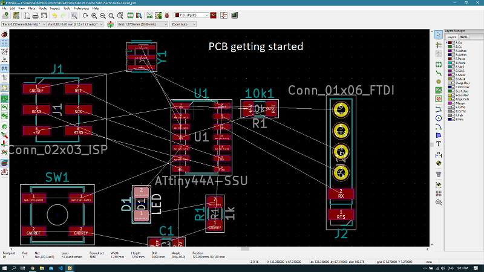This screenshot has height=272, width=484.
Task: Select the Add footprint tool
Action: click(438, 65)
